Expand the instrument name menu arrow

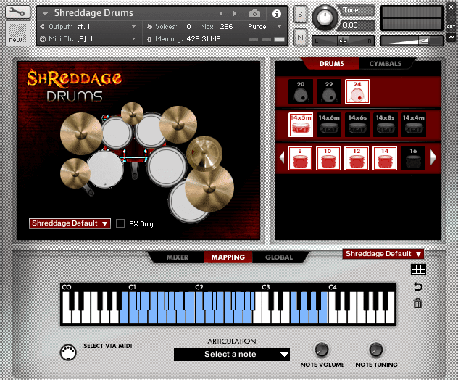click(45, 14)
